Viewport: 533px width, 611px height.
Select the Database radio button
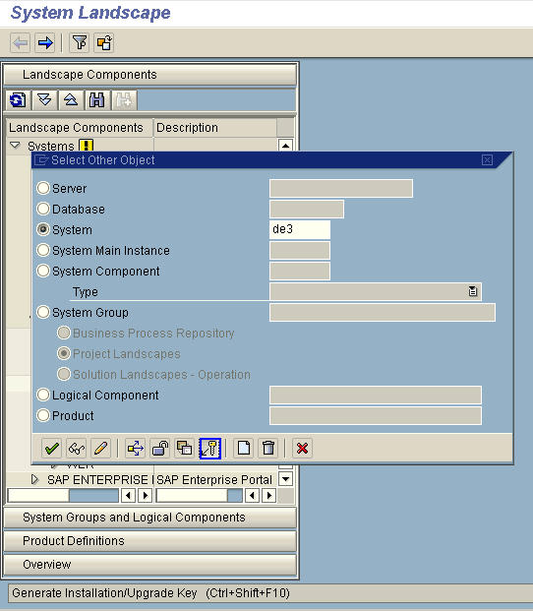[43, 209]
